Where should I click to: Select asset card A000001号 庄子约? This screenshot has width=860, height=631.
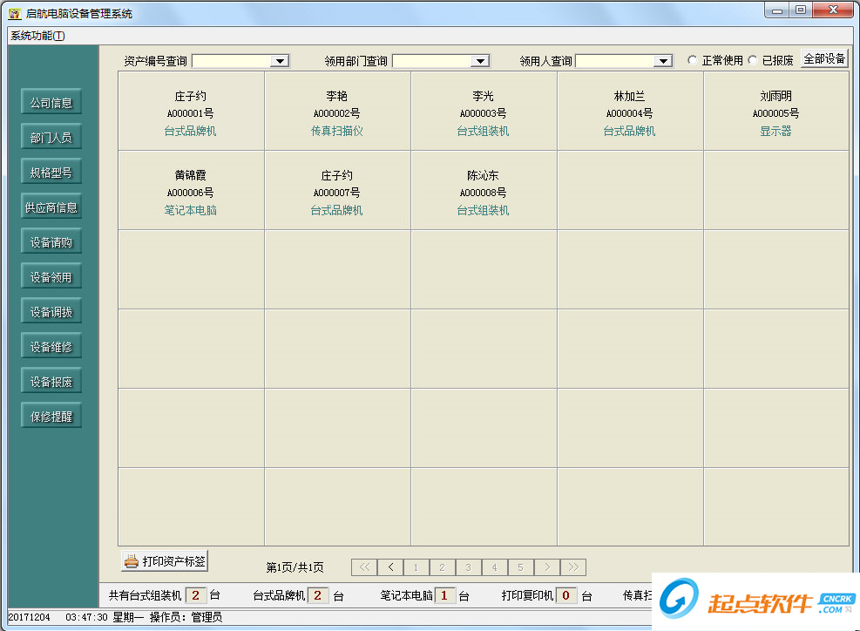191,112
